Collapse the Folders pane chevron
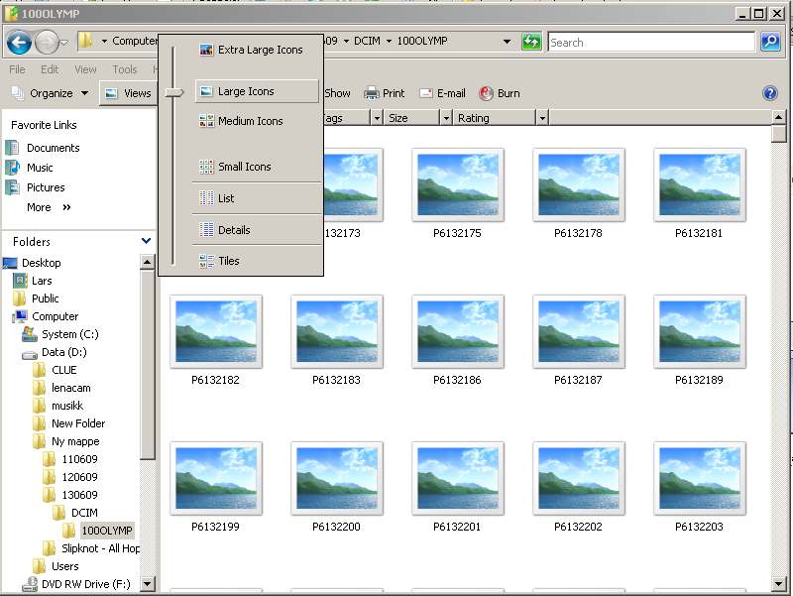This screenshot has height=596, width=793. pyautogui.click(x=147, y=241)
